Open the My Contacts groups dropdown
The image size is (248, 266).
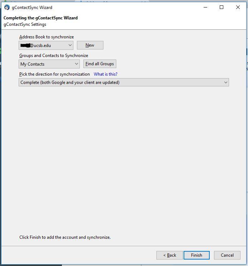[x=49, y=64]
